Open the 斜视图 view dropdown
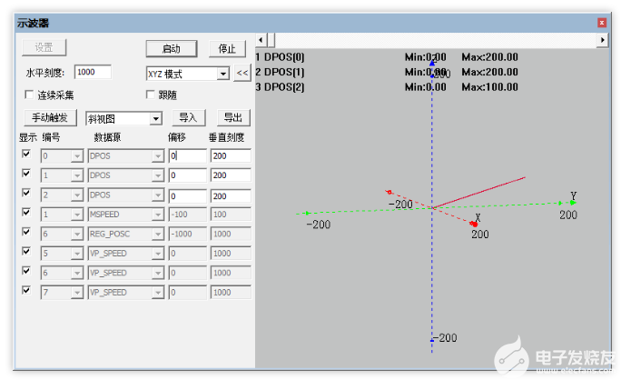This screenshot has height=380, width=621. 156,118
